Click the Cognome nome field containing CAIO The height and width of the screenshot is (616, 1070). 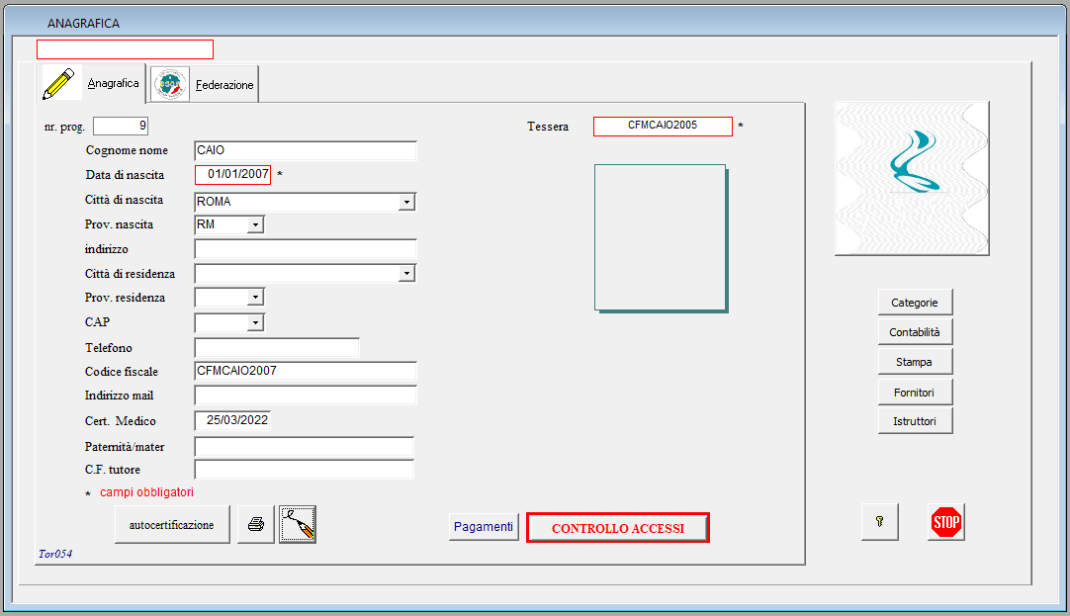tap(305, 150)
